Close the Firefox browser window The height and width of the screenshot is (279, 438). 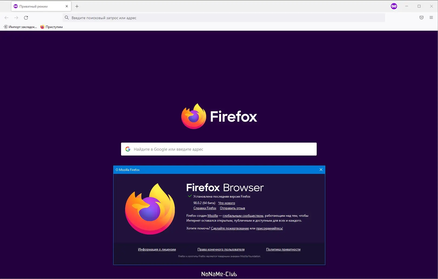pyautogui.click(x=432, y=6)
